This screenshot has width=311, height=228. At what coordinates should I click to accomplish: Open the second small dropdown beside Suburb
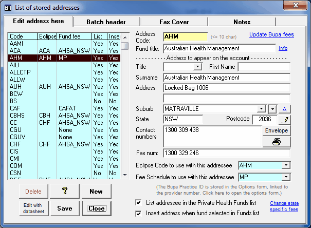point(272,109)
